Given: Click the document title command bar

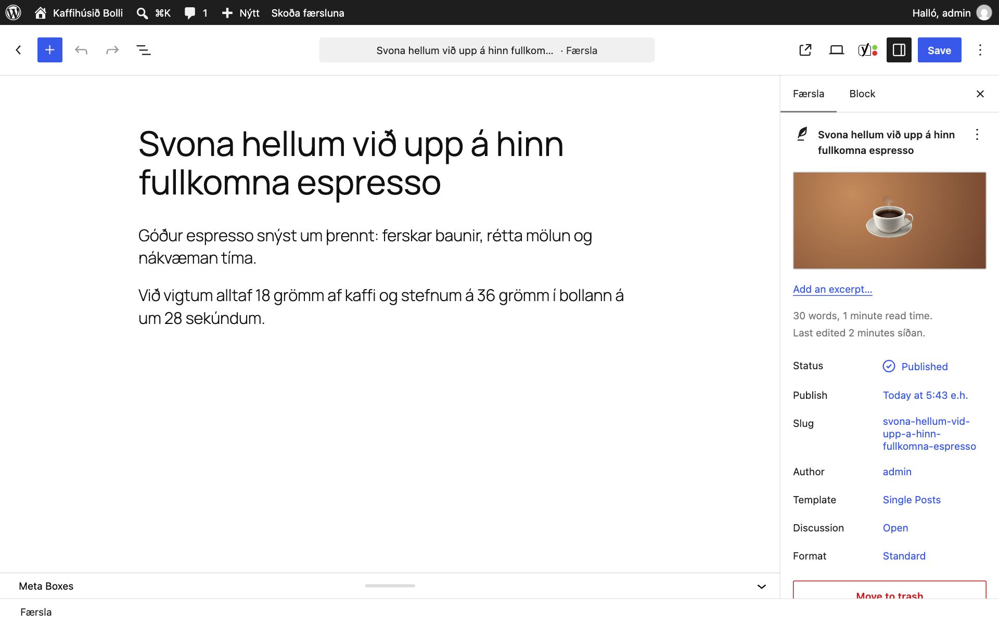Looking at the screenshot, I should (487, 50).
